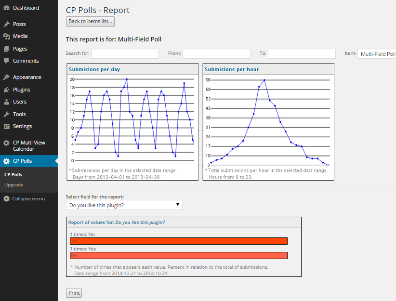This screenshot has width=396, height=301.
Task: Click the Comments speech bubble icon
Action: coord(6,61)
